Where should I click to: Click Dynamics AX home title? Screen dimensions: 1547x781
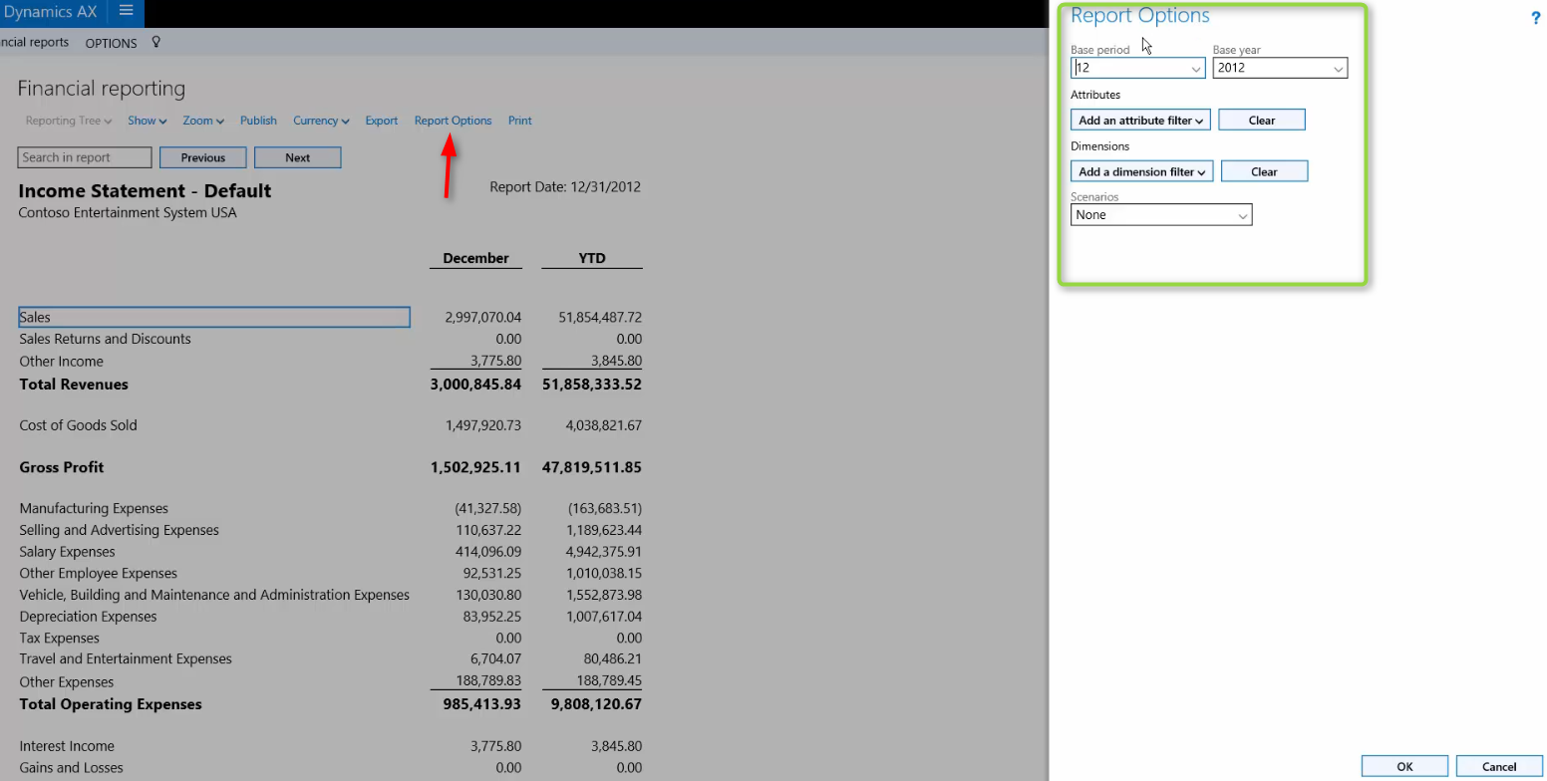pos(50,12)
